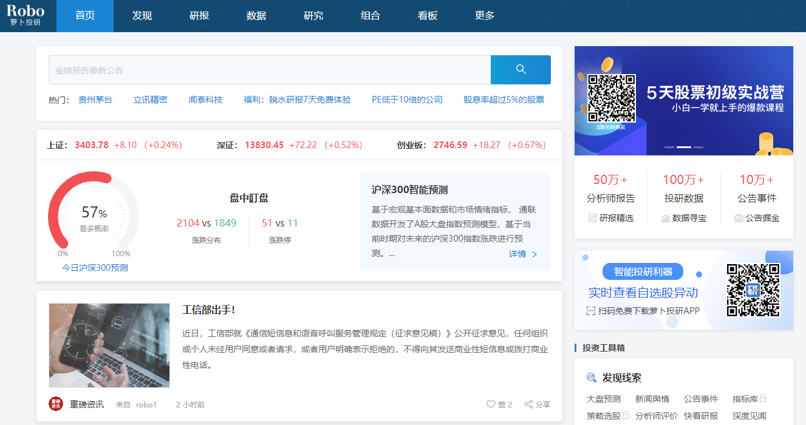Click the 公告掘金 clipboard icon
The width and height of the screenshot is (806, 425).
739,217
